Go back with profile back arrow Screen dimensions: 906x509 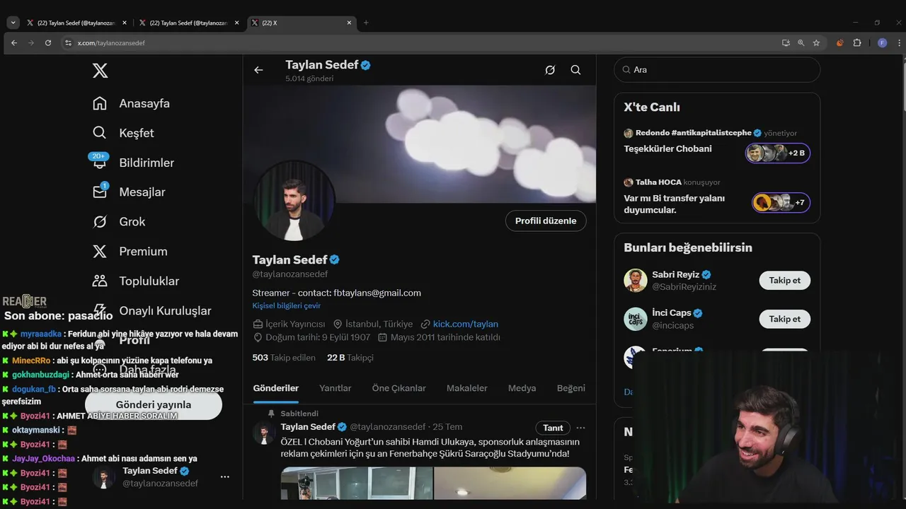pyautogui.click(x=258, y=70)
